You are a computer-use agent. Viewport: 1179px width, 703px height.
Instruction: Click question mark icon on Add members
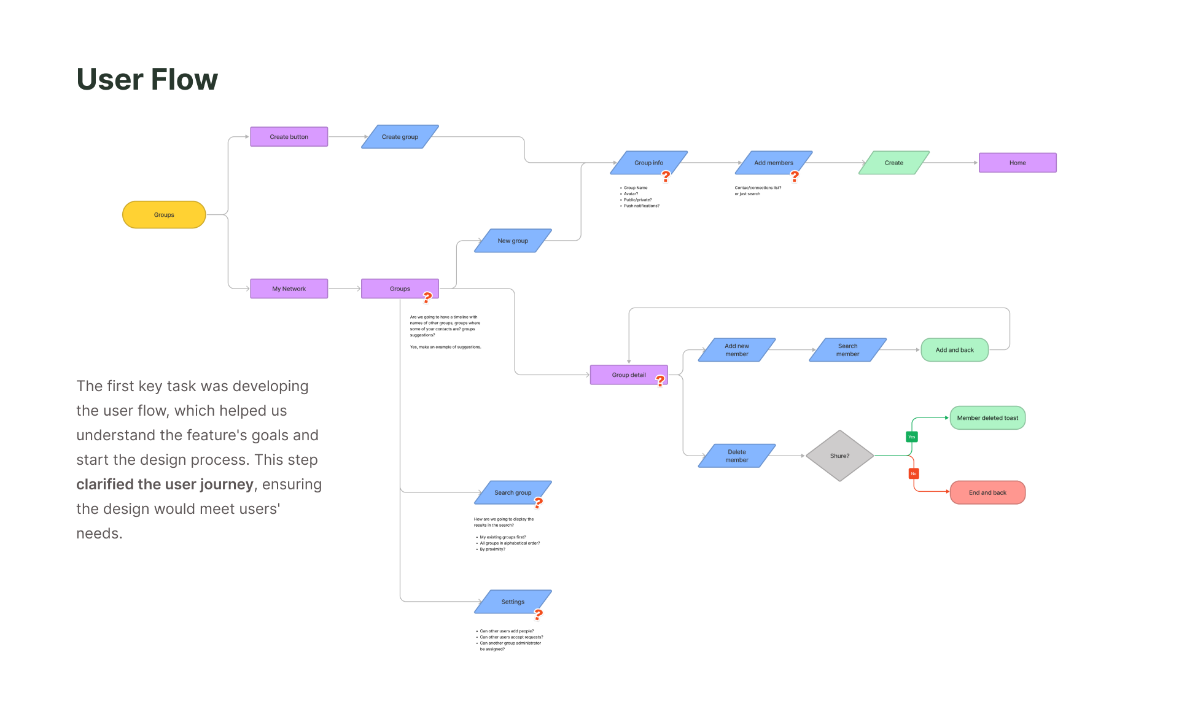tap(795, 176)
